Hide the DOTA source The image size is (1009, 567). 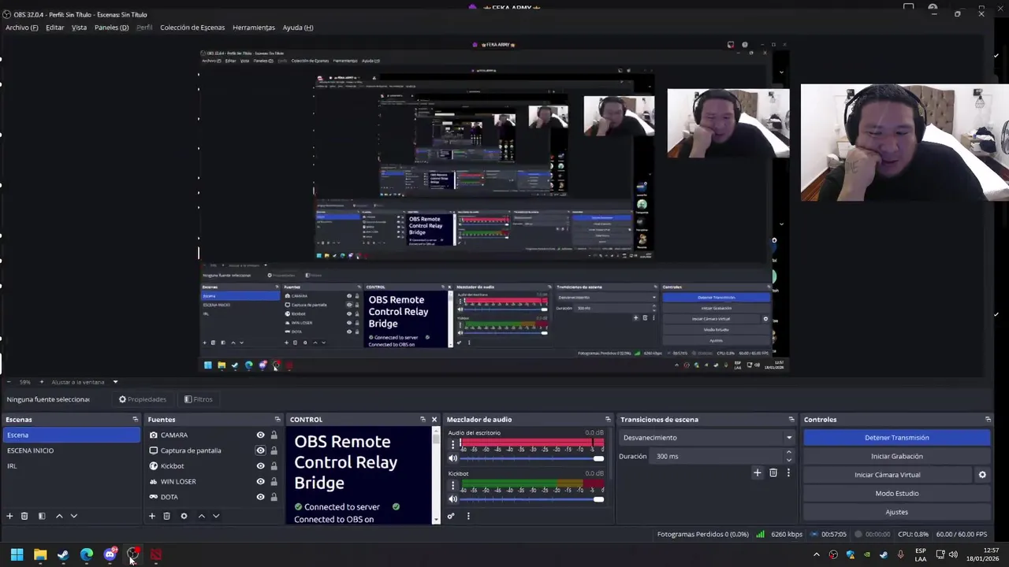click(x=260, y=497)
